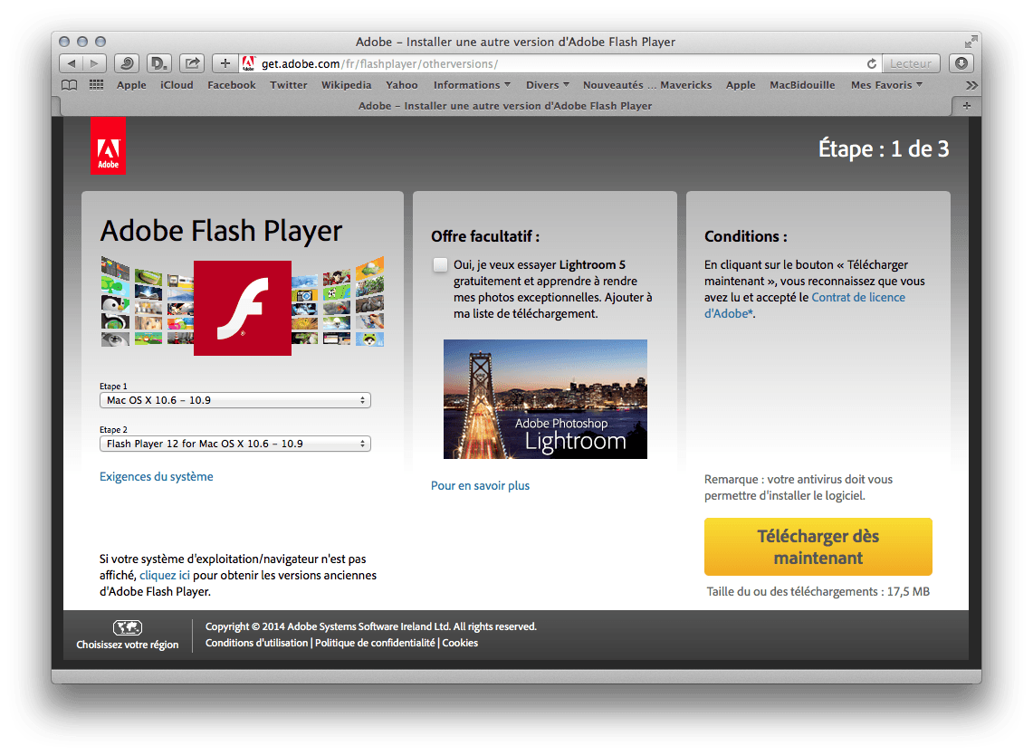Click the red Adobe logo
The height and width of the screenshot is (755, 1033).
[x=108, y=146]
